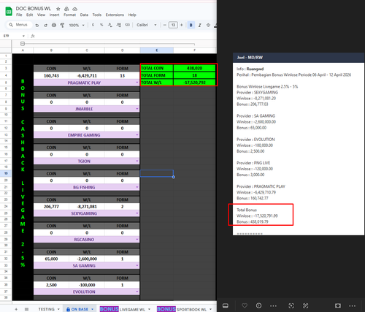Select Pragmatic Play coin cell 160,743
Image resolution: width=365 pixels, height=312 pixels.
pos(51,75)
